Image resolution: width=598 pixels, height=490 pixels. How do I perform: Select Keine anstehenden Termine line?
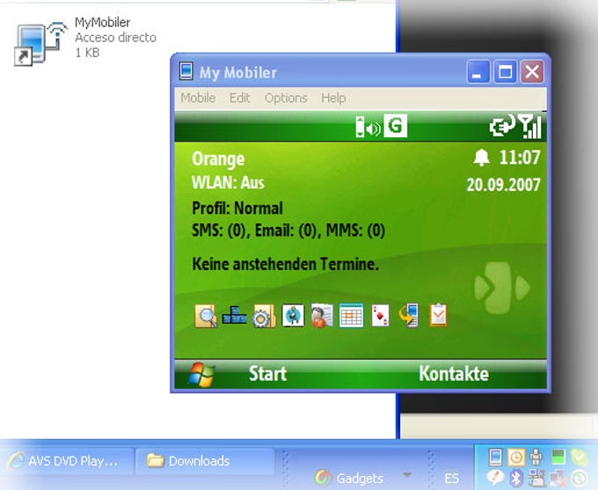click(285, 264)
